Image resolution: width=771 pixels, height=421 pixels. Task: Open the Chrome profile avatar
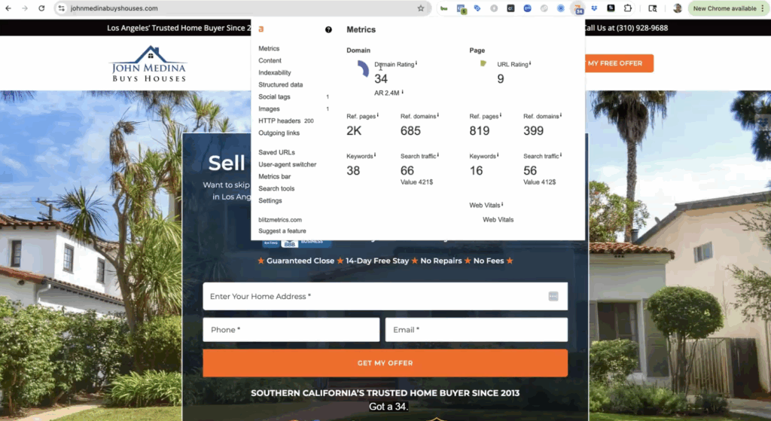pyautogui.click(x=678, y=8)
